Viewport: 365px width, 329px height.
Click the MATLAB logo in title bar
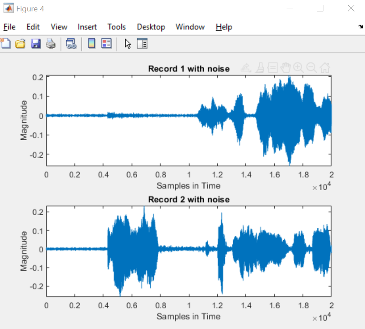[8, 8]
